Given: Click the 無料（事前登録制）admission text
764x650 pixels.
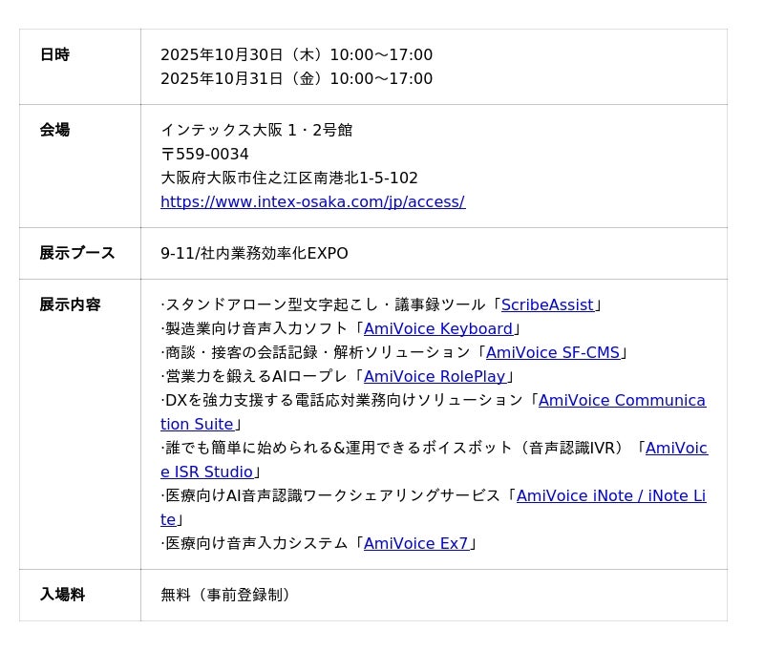Looking at the screenshot, I should 225,596.
